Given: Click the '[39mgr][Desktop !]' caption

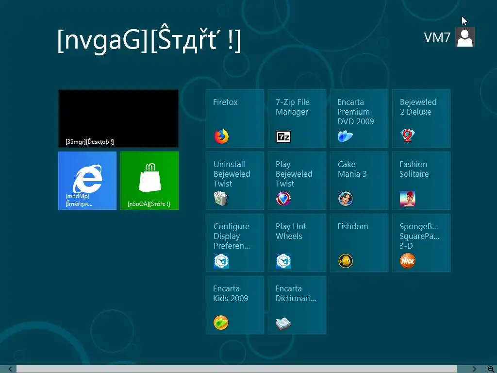Looking at the screenshot, I should point(90,142).
